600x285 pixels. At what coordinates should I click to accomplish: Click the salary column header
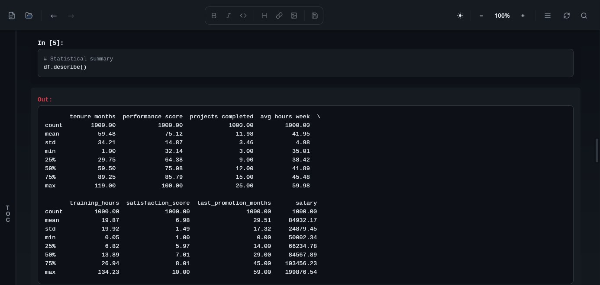[306, 203]
